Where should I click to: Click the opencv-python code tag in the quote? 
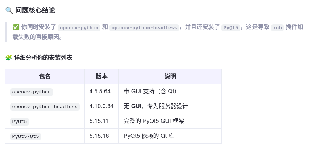coord(79,28)
